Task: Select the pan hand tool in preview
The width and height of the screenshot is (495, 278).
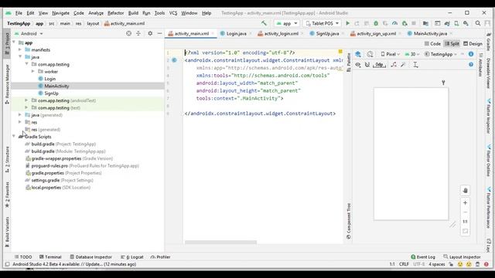Action: (x=465, y=191)
